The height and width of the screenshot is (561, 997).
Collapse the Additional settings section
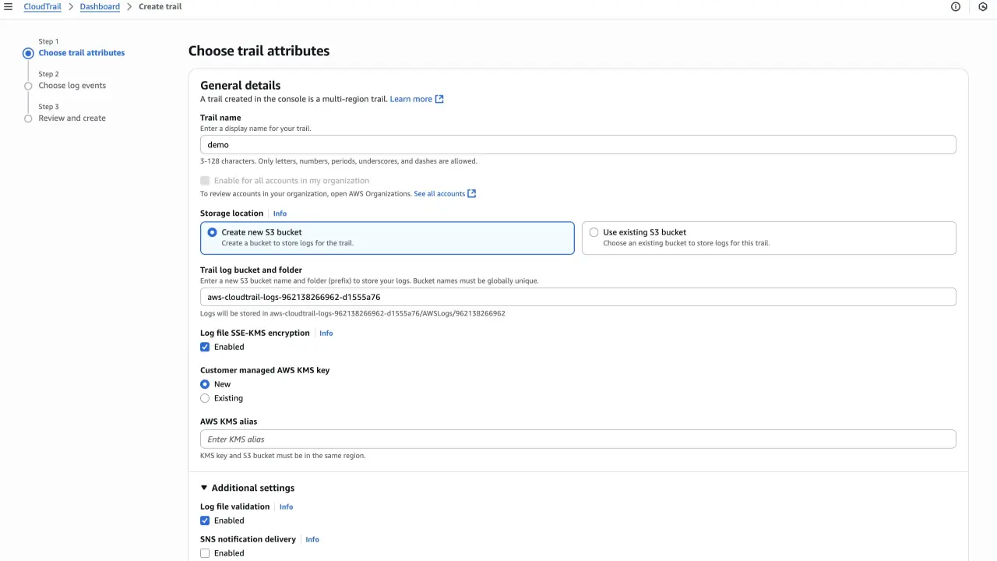248,488
